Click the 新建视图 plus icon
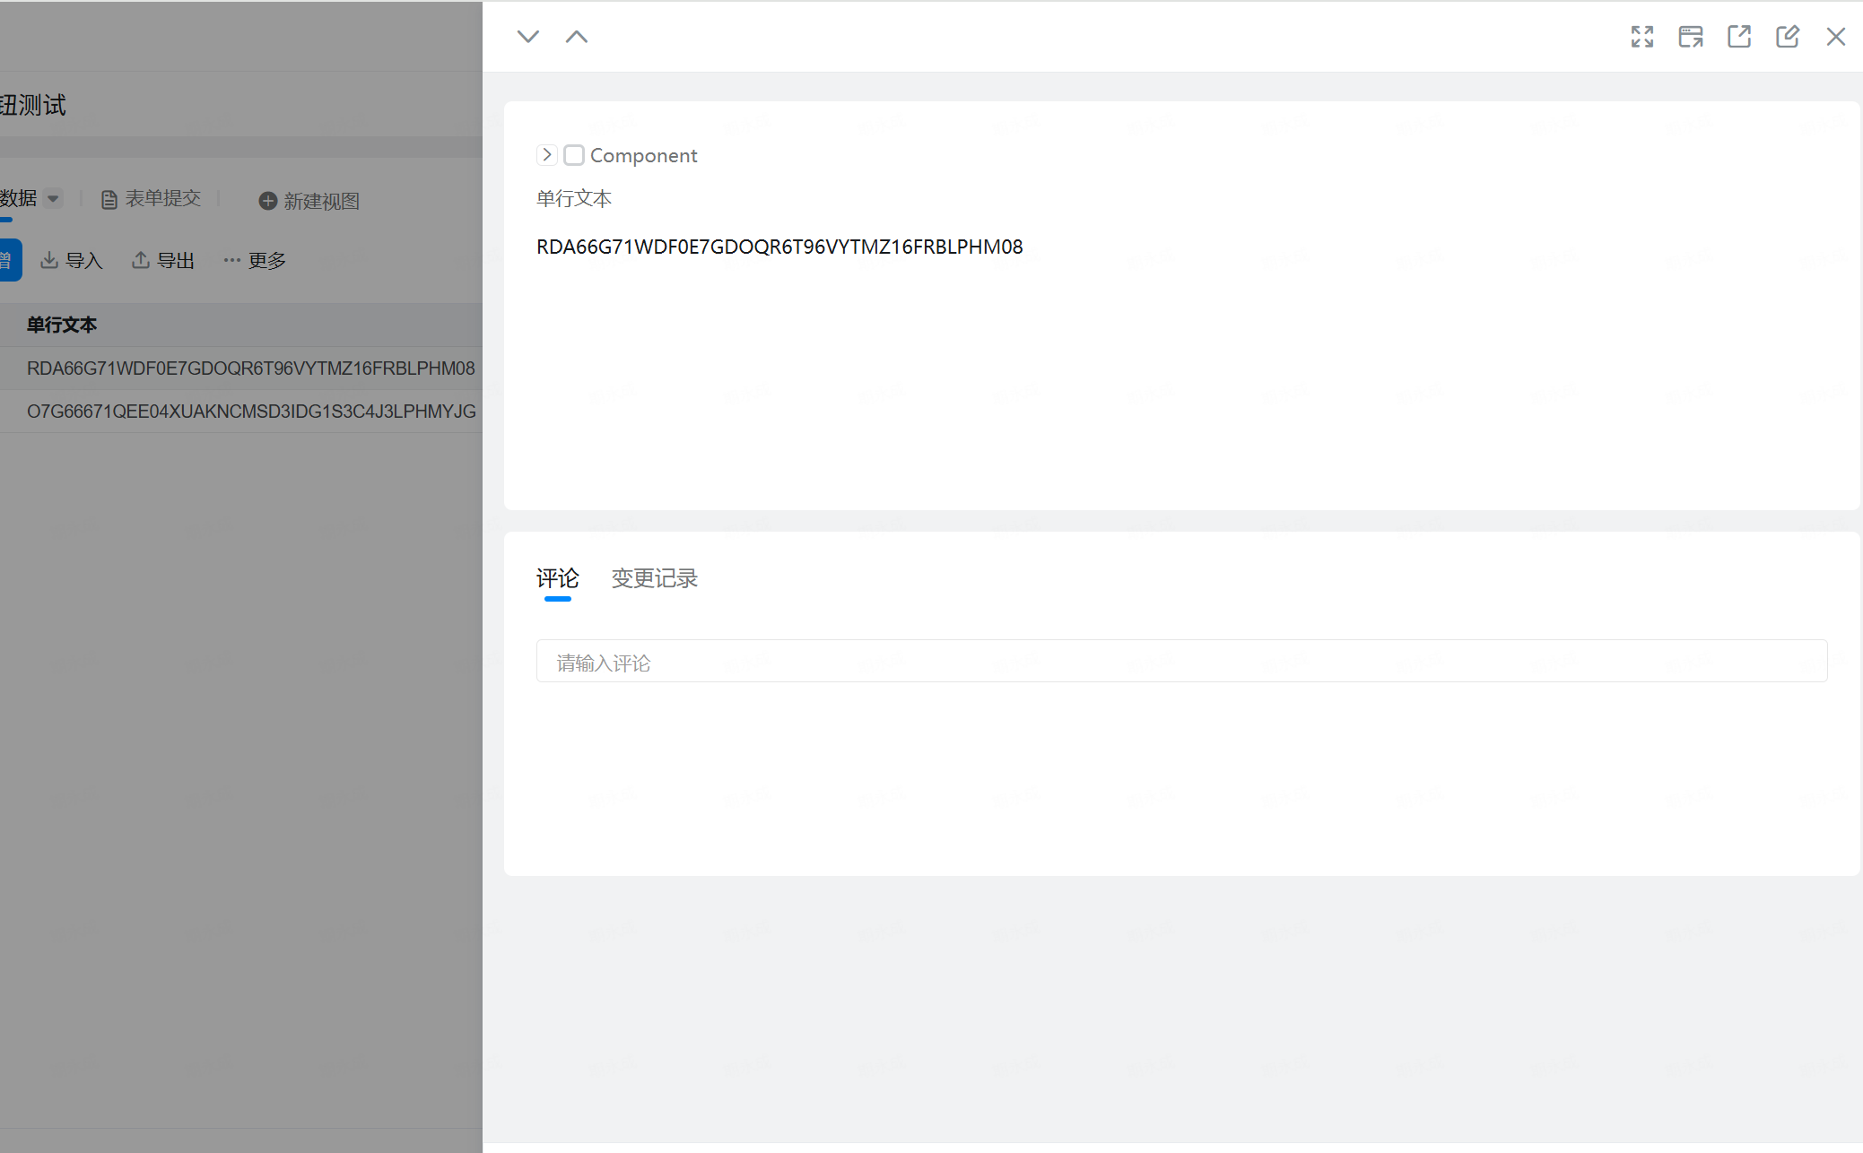 tap(267, 201)
